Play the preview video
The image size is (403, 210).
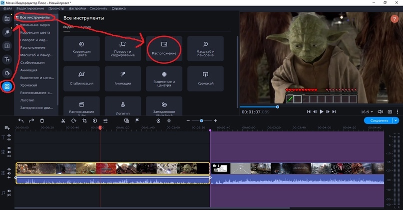(x=321, y=111)
